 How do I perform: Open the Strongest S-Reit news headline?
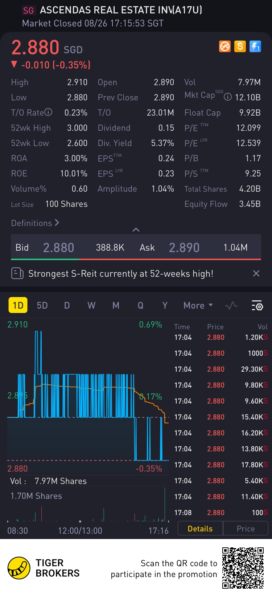click(121, 274)
